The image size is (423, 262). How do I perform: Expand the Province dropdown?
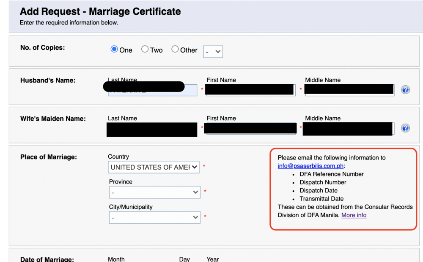(x=154, y=192)
